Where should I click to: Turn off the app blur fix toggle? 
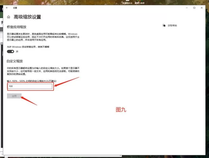pyautogui.click(x=10, y=52)
